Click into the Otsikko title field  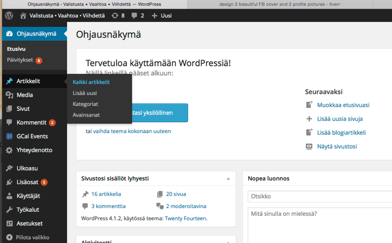[320, 196]
